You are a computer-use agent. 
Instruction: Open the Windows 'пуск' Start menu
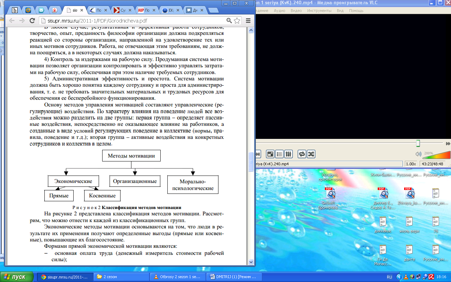click(x=17, y=277)
